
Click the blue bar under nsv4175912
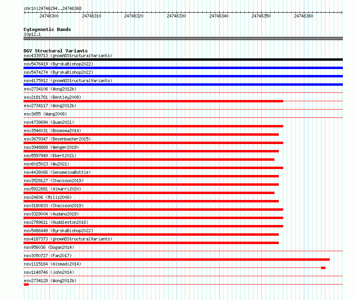[x=183, y=85]
